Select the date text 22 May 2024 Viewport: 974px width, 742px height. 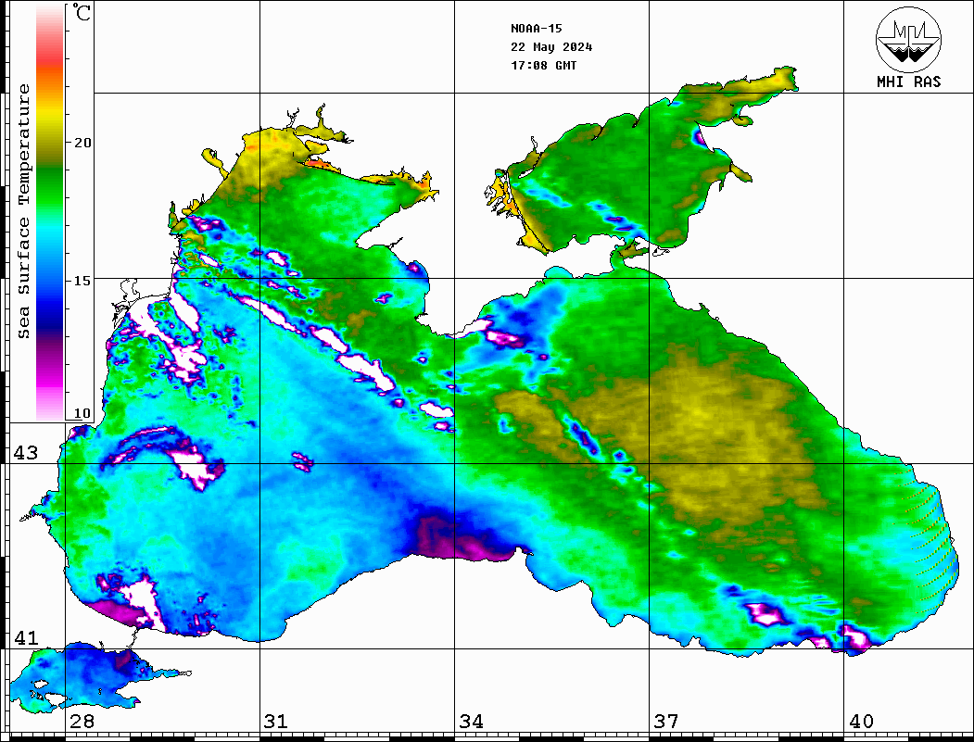[551, 47]
